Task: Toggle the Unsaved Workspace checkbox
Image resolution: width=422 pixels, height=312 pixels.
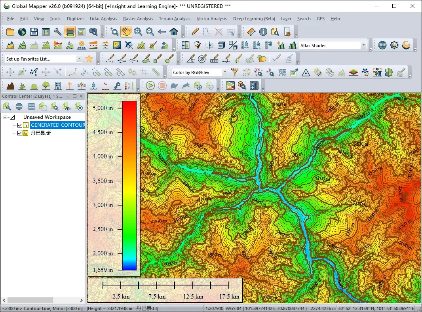Action: coord(12,117)
